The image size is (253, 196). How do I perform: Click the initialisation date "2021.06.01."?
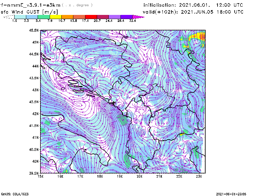[195, 5]
